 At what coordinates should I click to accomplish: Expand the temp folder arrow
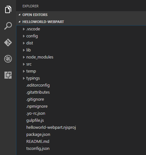[x=24, y=71]
